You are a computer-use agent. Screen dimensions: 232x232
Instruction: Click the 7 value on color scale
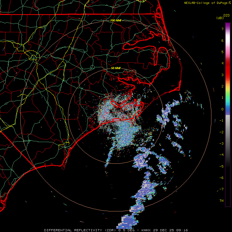tap(222, 29)
